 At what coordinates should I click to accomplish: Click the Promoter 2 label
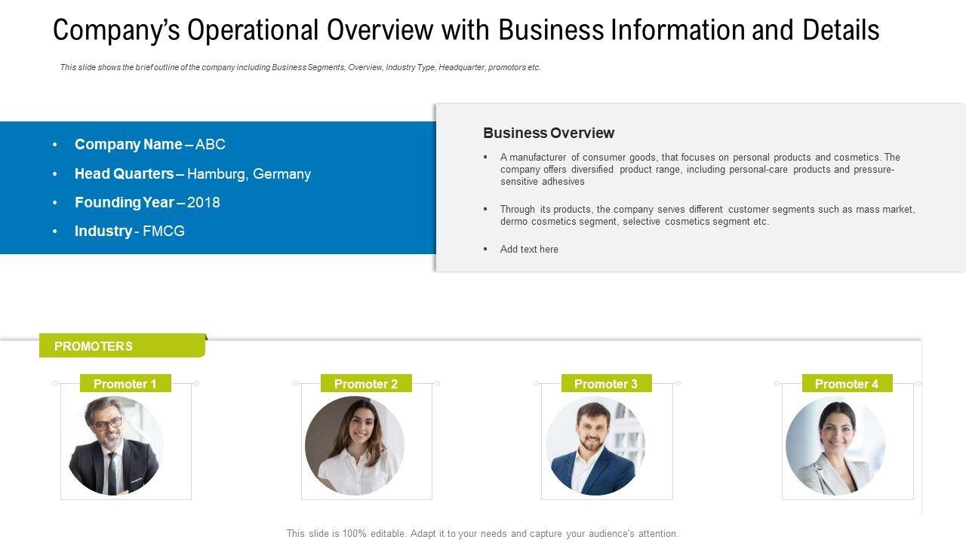[x=366, y=384]
